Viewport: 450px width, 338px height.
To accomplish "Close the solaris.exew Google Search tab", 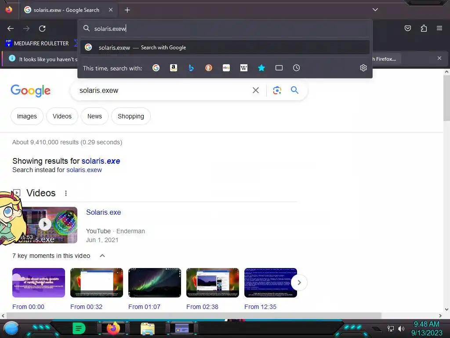I will click(111, 10).
